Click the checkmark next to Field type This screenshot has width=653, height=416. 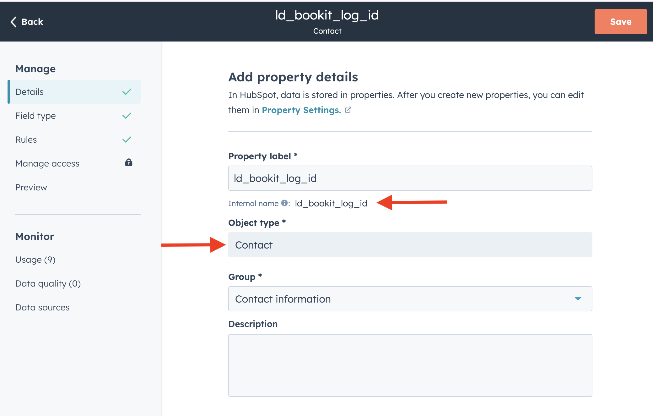point(127,115)
